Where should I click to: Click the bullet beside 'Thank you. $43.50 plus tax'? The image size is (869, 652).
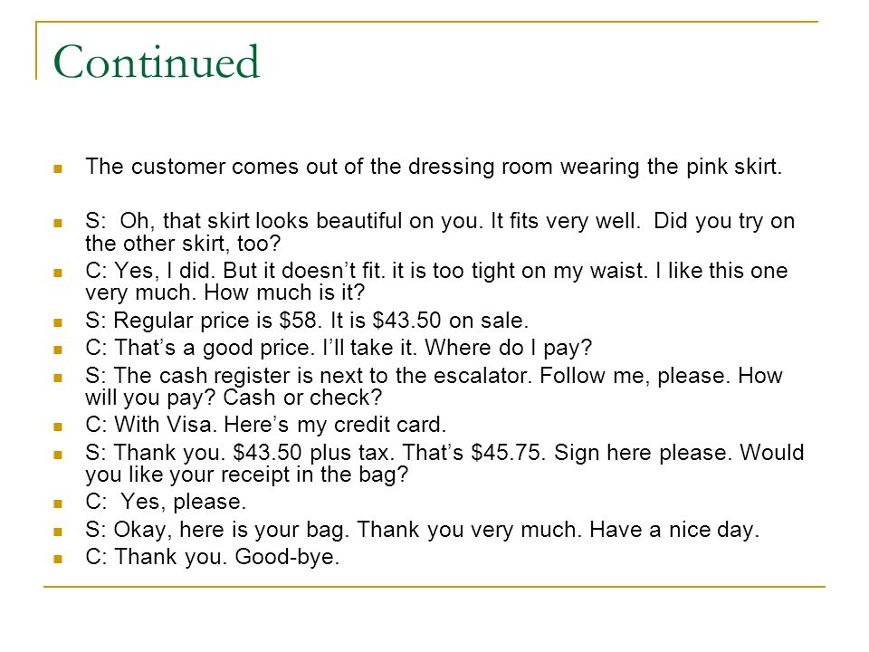[x=58, y=455]
